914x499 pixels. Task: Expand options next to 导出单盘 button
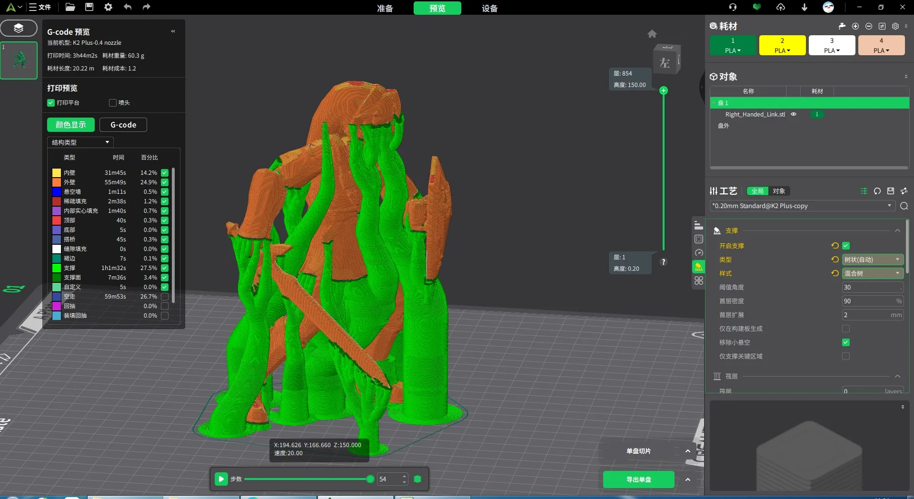[x=687, y=479]
